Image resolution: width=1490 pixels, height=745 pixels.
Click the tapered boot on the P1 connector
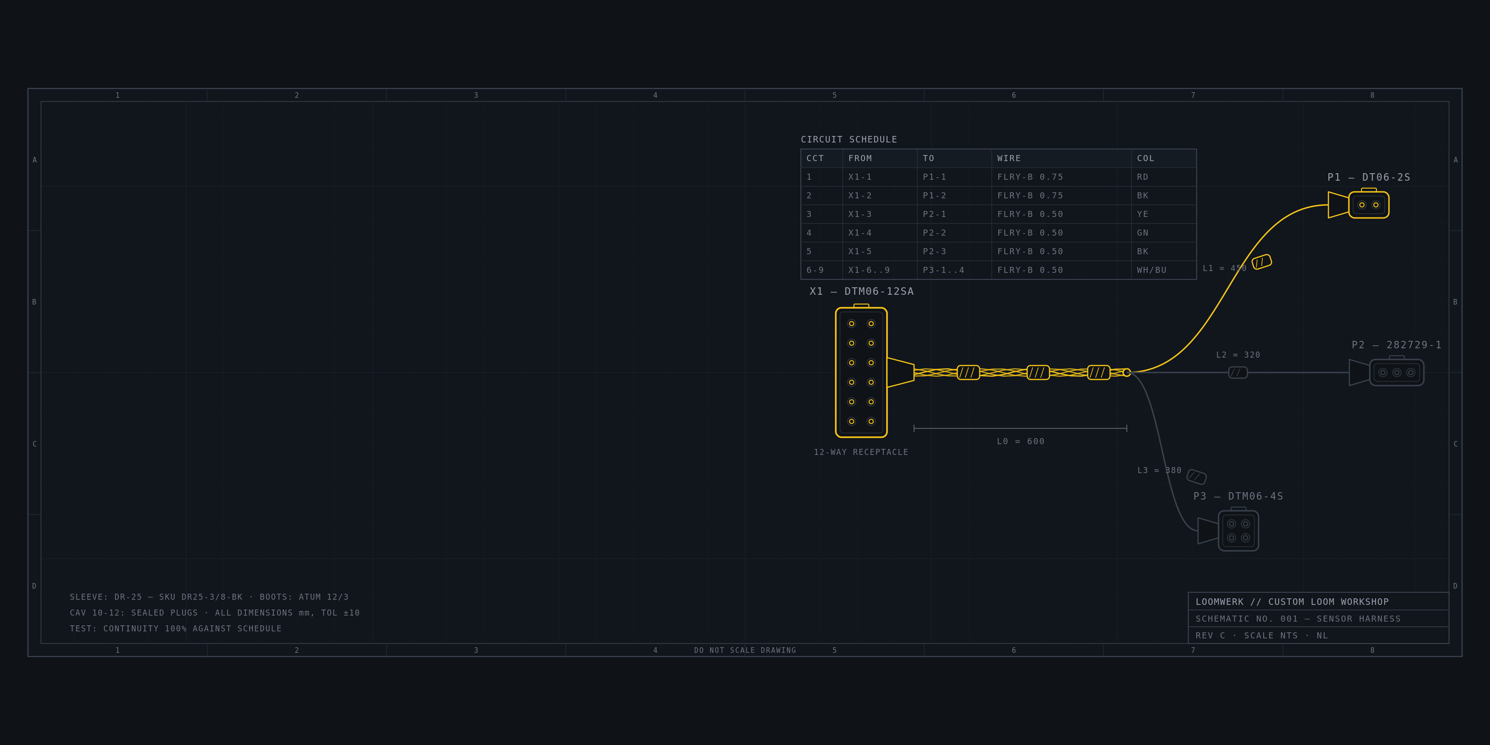1339,205
